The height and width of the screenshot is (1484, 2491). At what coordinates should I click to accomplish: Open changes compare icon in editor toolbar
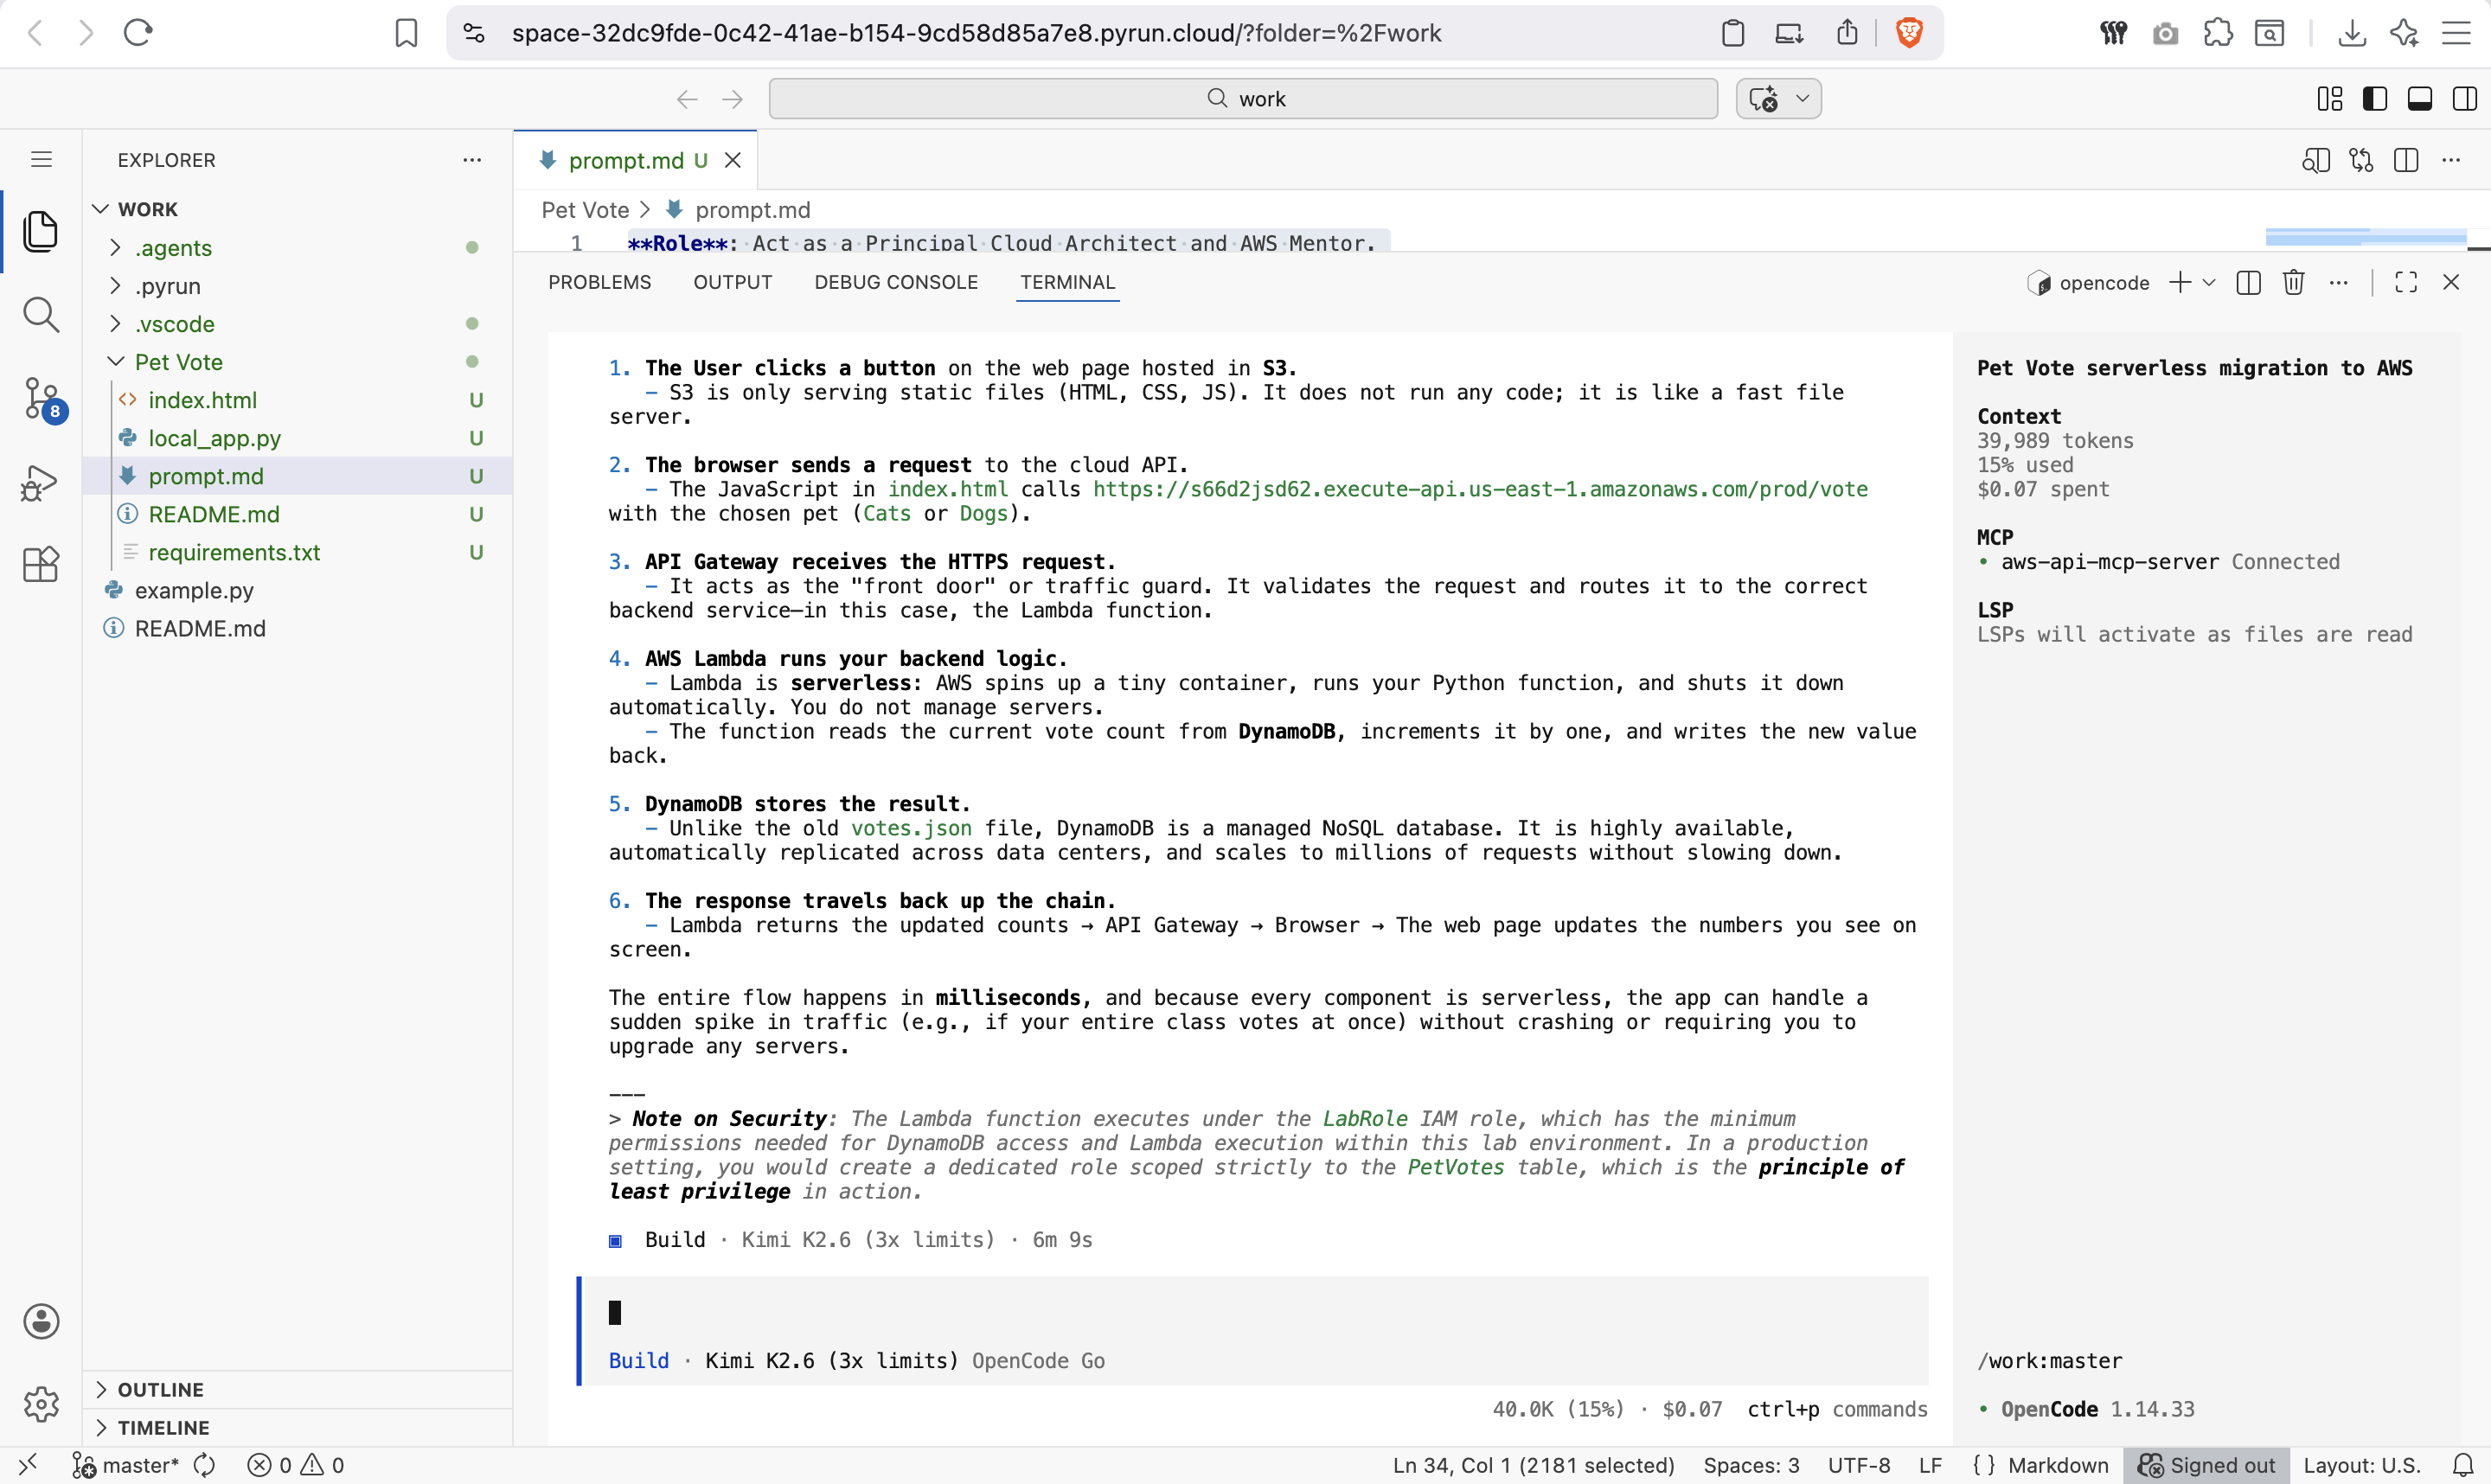pos(2361,160)
